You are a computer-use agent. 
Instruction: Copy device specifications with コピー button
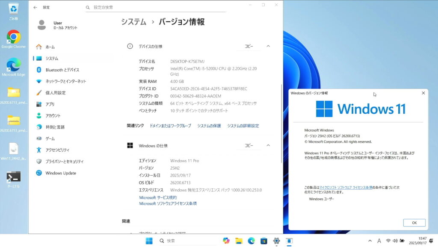pos(249,46)
